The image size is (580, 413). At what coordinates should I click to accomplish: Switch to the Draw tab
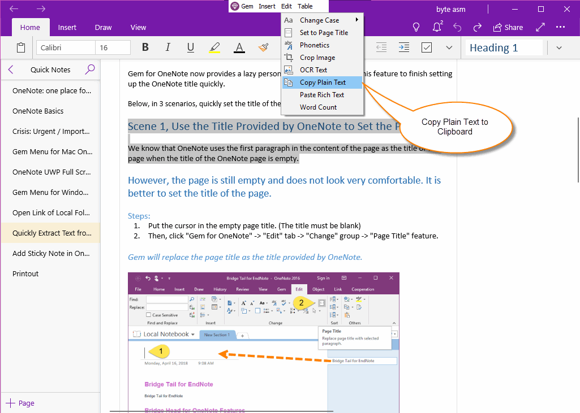tap(103, 27)
